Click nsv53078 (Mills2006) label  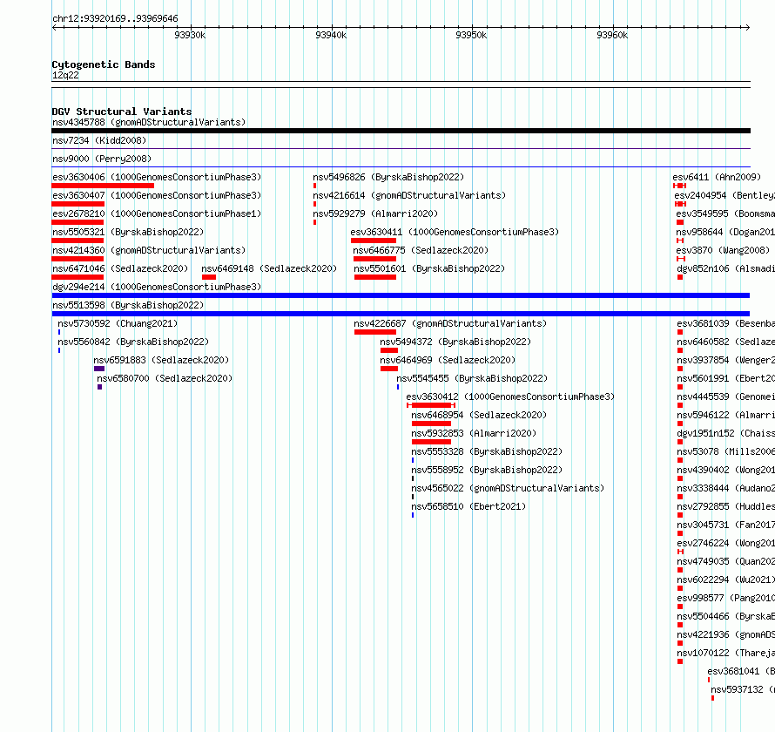tap(726, 451)
